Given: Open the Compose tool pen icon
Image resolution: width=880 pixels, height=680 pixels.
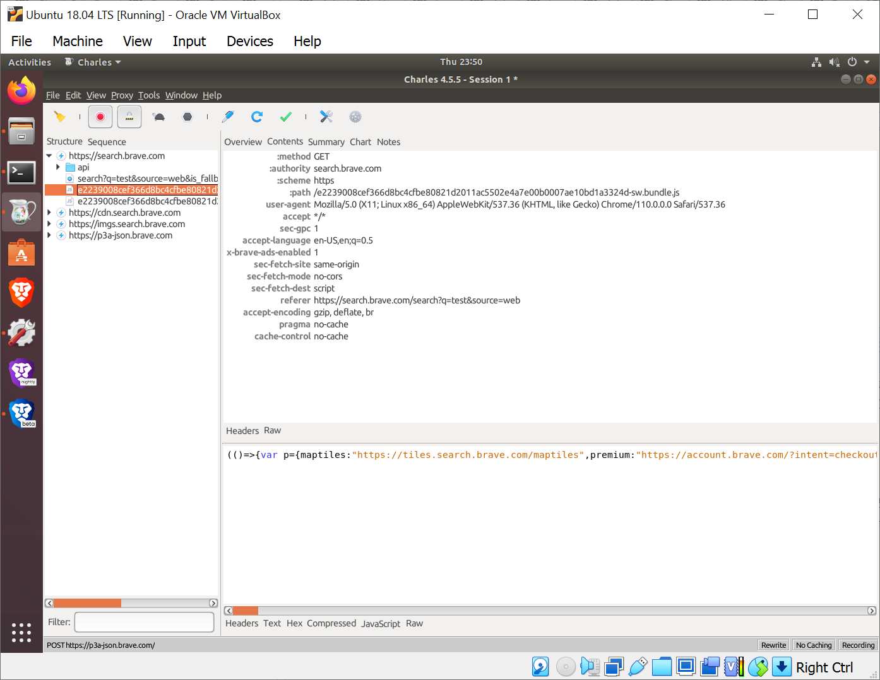Looking at the screenshot, I should pyautogui.click(x=228, y=117).
